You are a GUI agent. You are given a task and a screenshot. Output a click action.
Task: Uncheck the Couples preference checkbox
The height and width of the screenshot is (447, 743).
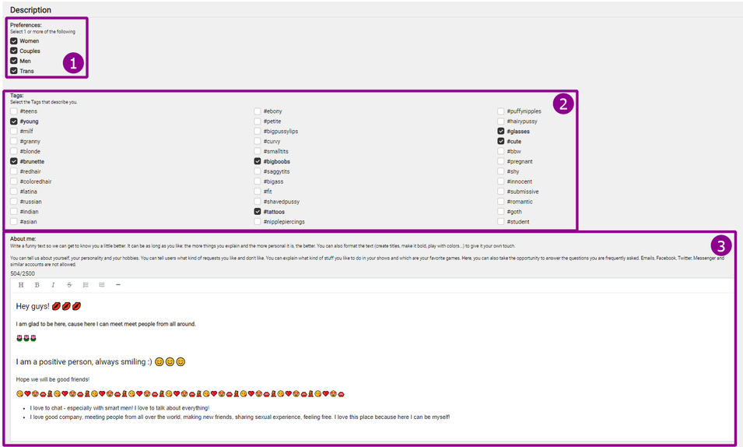14,51
